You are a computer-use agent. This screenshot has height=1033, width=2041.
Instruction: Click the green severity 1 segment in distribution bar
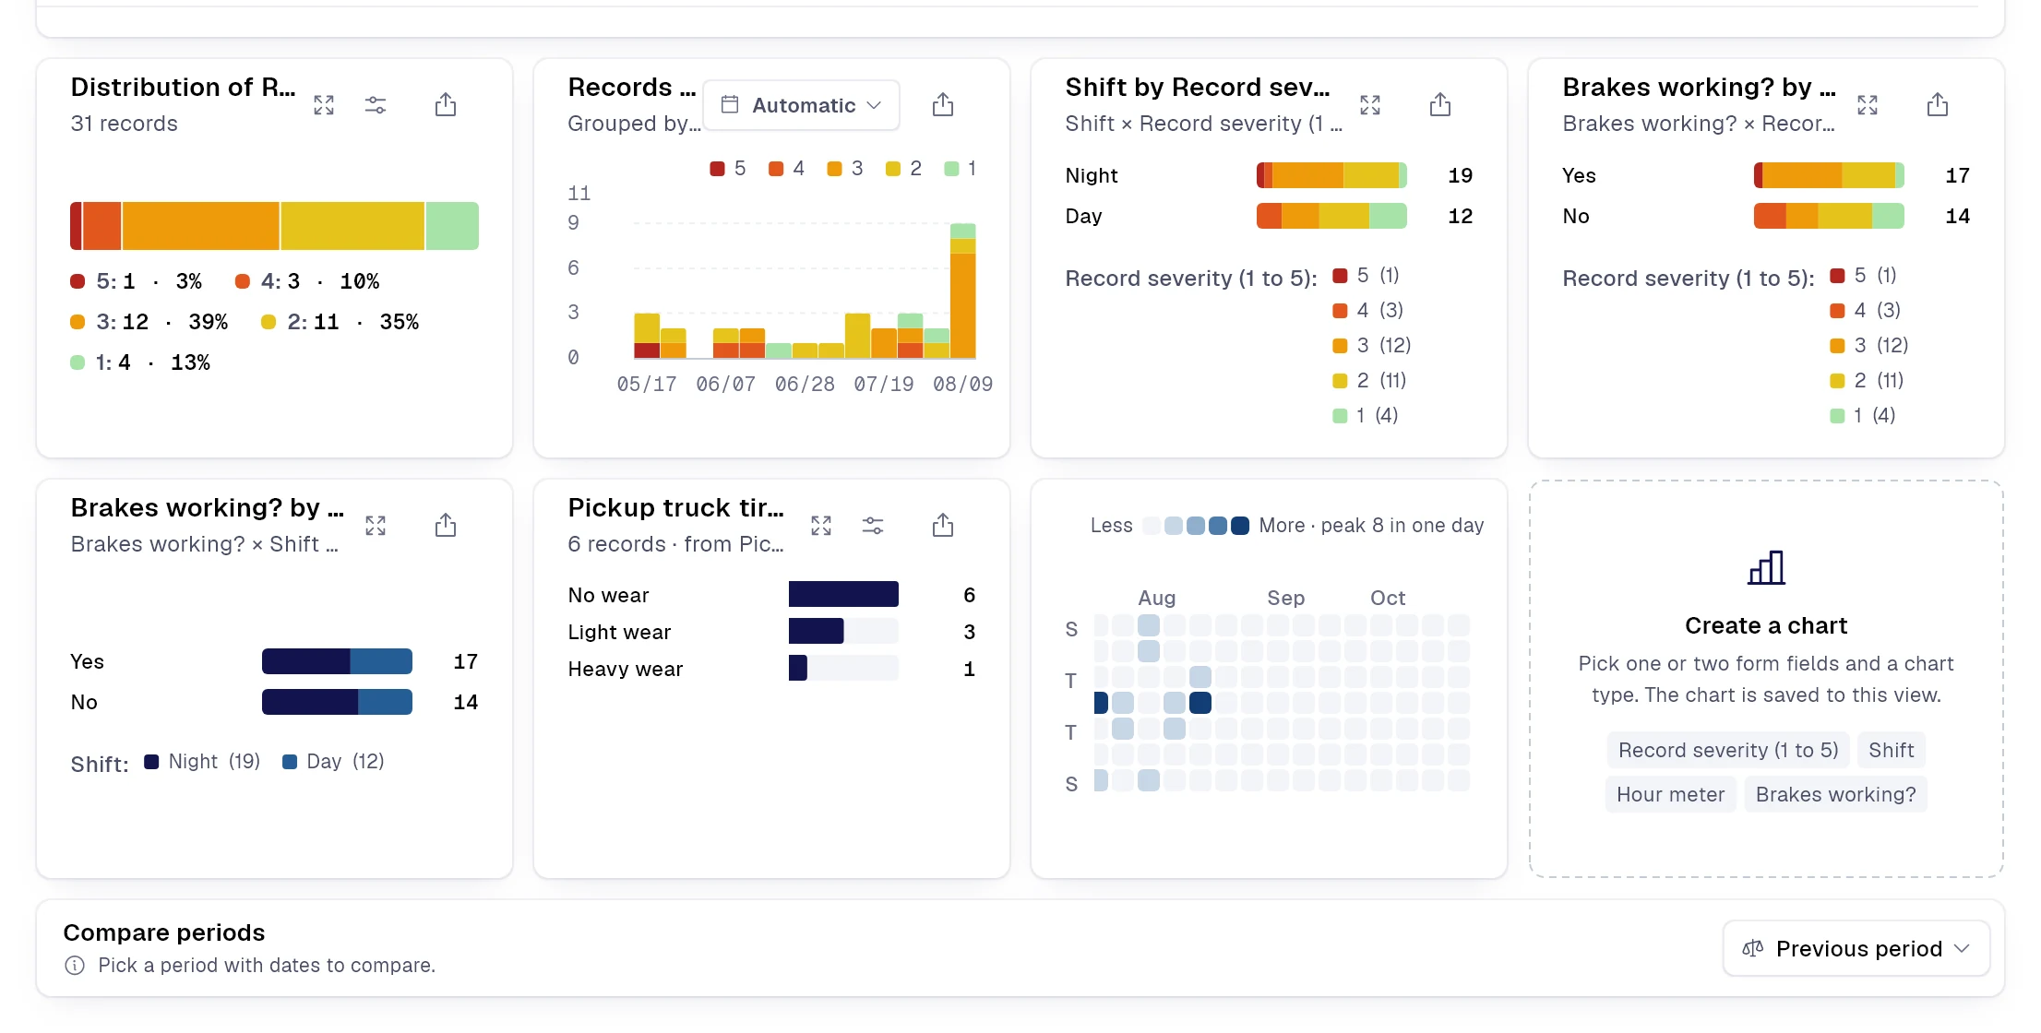click(x=452, y=226)
